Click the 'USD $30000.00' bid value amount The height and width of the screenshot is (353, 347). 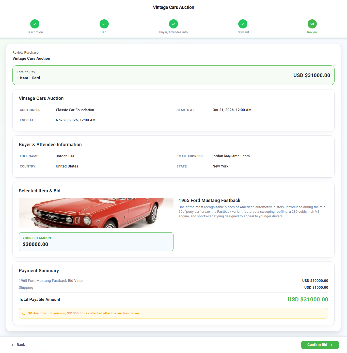[315, 281]
